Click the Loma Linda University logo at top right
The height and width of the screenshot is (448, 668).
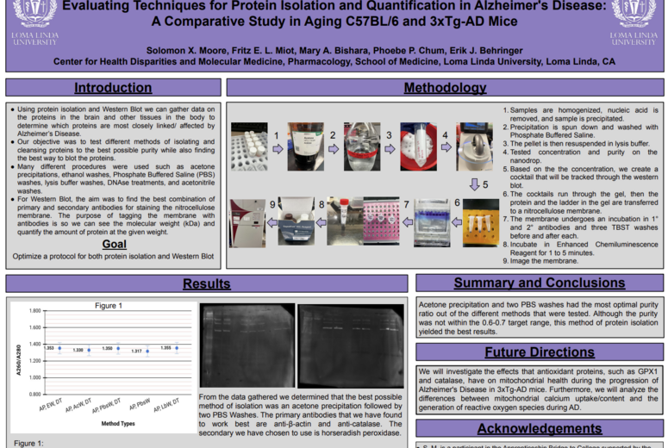(x=634, y=22)
